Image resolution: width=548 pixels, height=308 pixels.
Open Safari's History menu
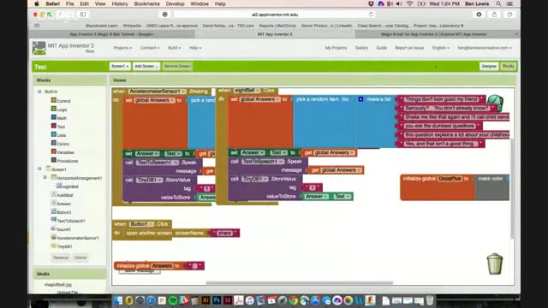pyautogui.click(x=120, y=3)
